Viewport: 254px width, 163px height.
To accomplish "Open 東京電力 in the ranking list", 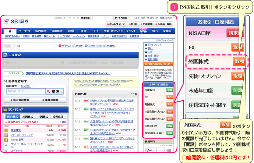I will pos(16,130).
